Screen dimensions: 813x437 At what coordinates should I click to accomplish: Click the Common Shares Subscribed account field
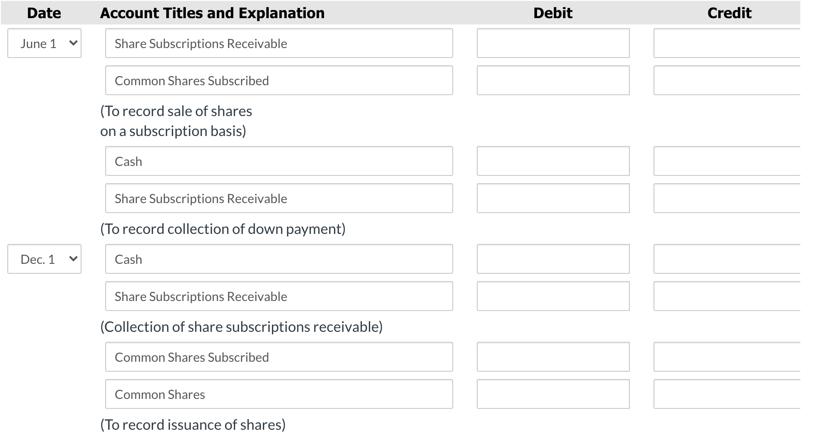[279, 80]
